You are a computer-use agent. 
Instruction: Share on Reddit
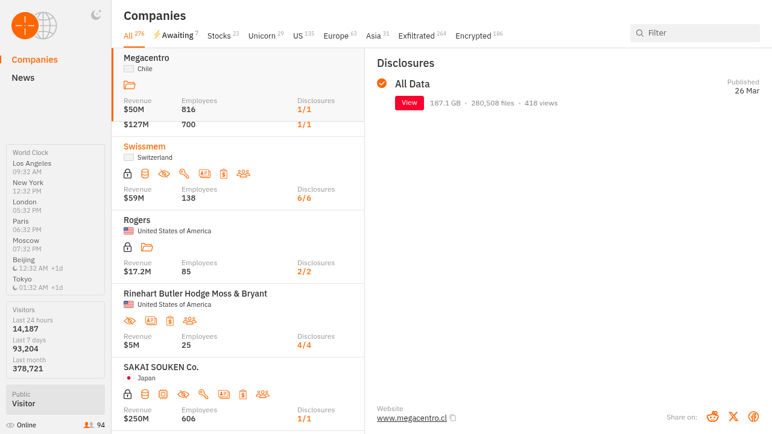tap(713, 417)
